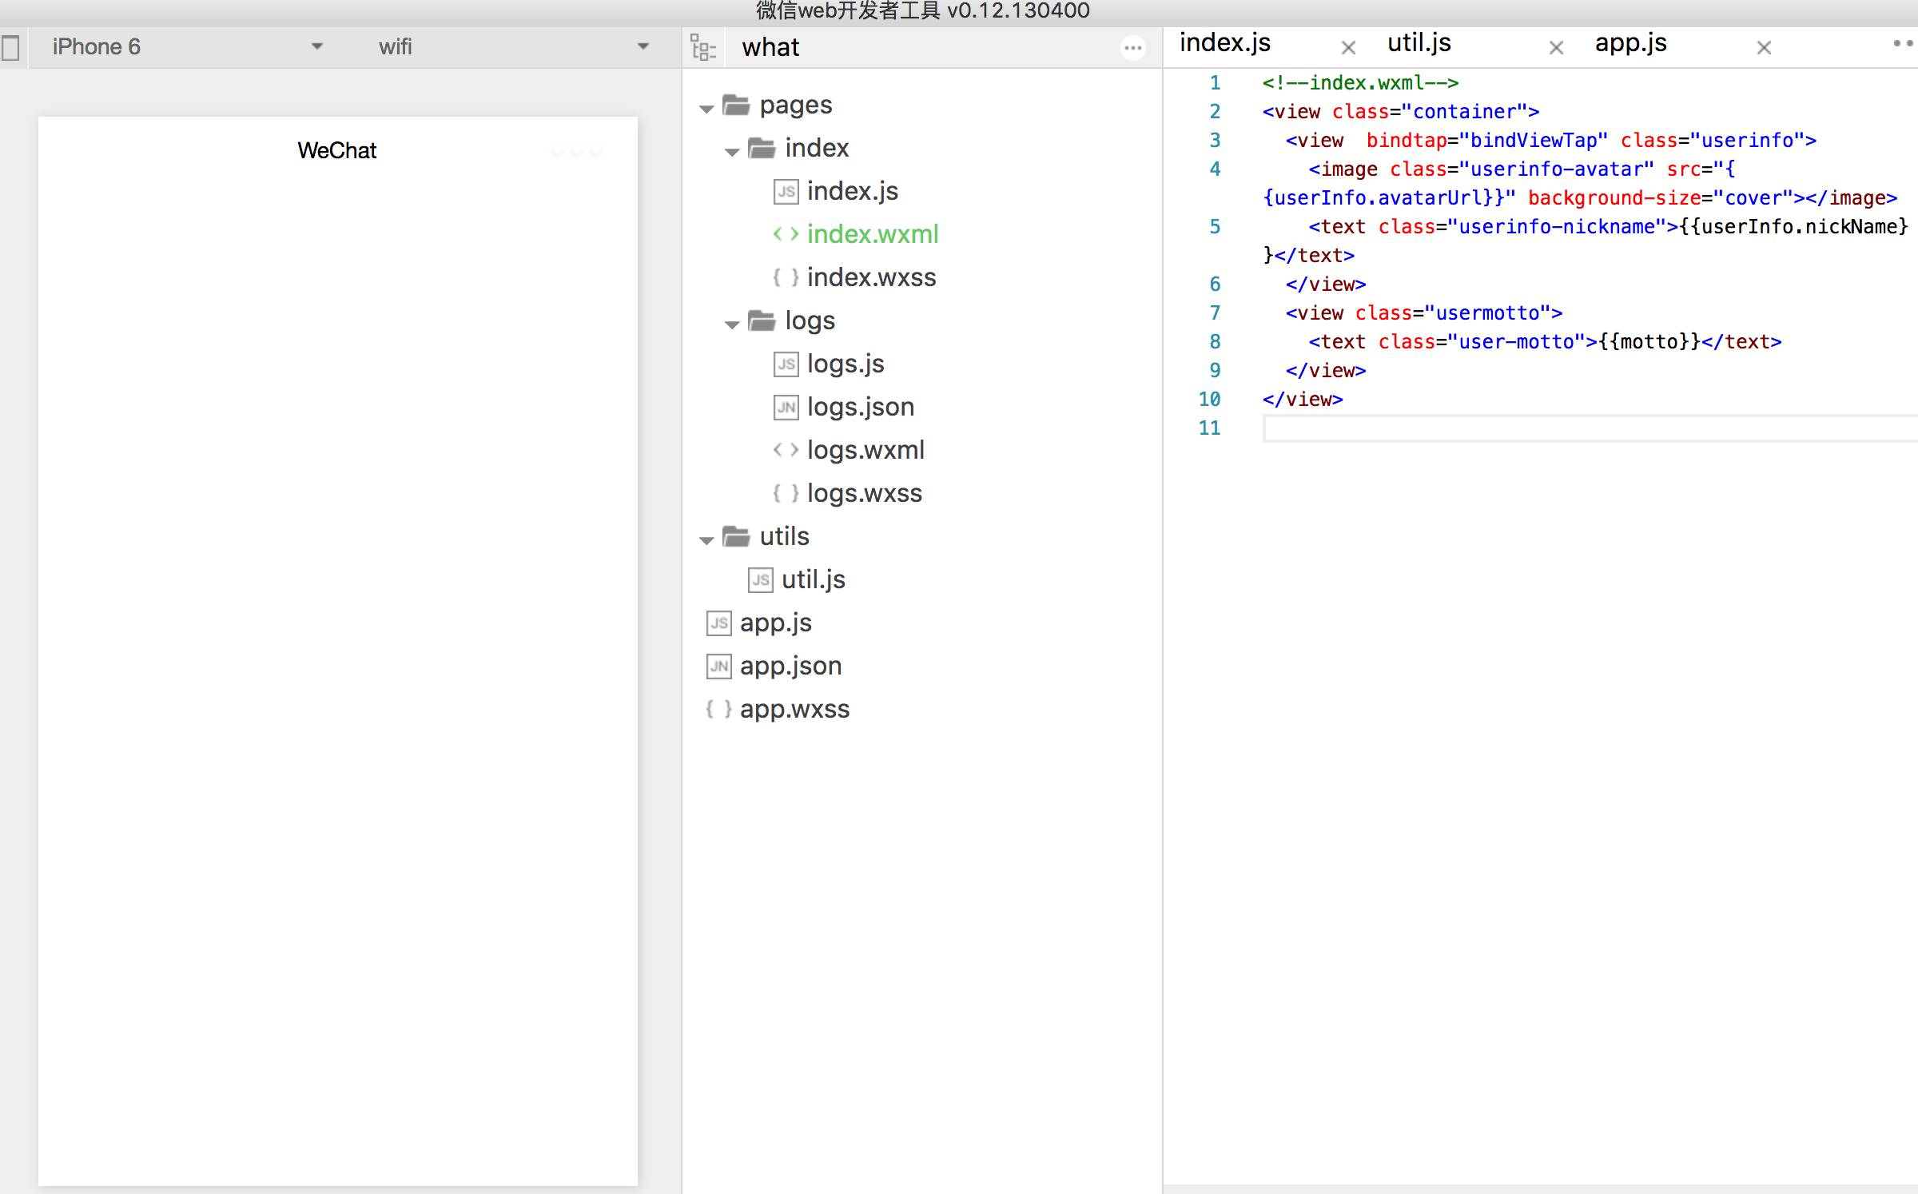
Task: Switch to the util.js editor tab
Action: 1419,43
